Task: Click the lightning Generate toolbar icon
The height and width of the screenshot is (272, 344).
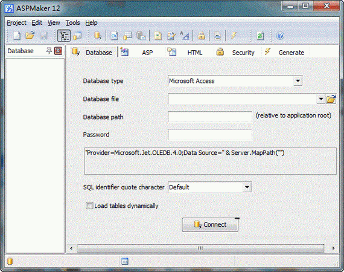Action: pyautogui.click(x=234, y=36)
